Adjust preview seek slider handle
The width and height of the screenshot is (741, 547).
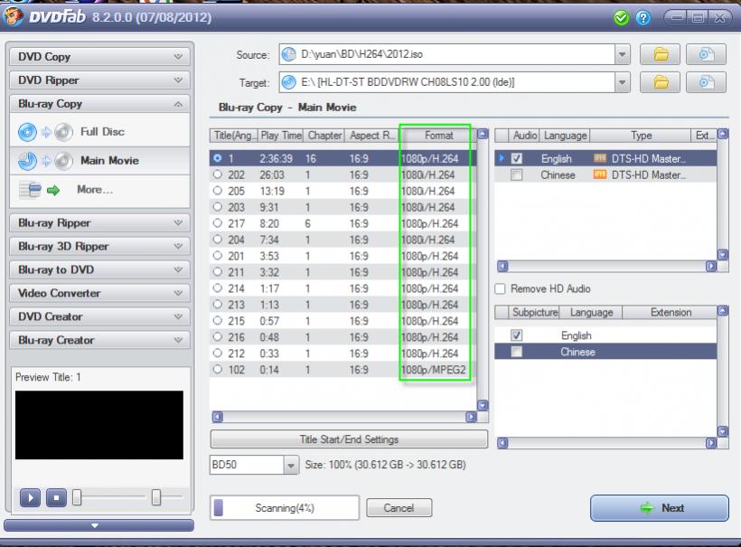coord(77,497)
